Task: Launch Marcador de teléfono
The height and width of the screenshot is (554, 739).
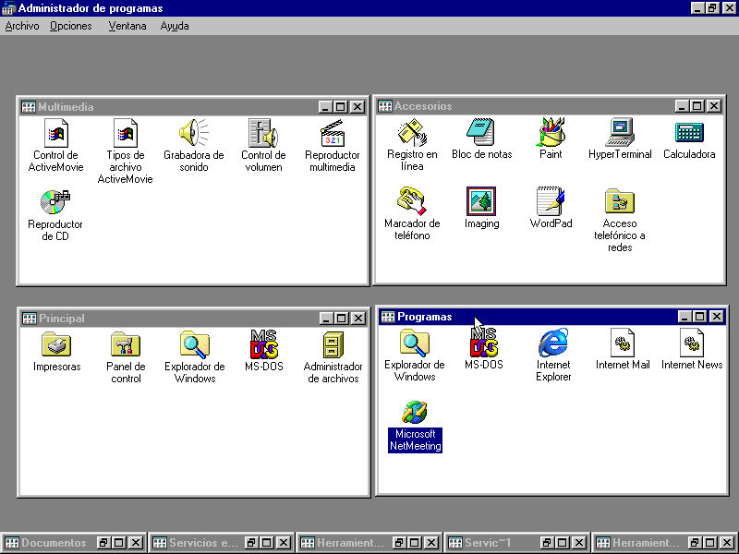Action: 412,201
